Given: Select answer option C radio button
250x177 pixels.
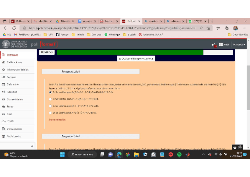Looking at the screenshot, I should [50, 106].
